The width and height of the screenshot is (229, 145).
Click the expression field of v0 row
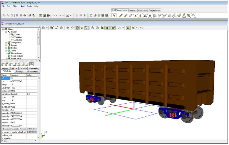click(x=18, y=78)
